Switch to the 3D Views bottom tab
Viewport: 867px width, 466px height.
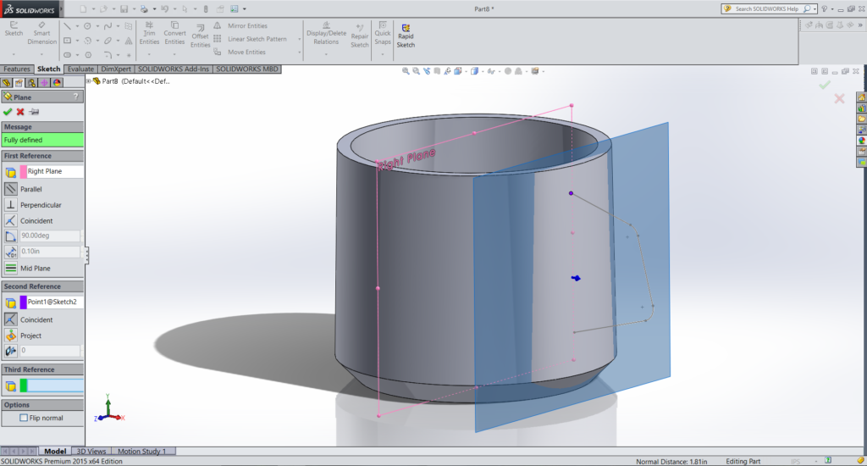pos(91,451)
